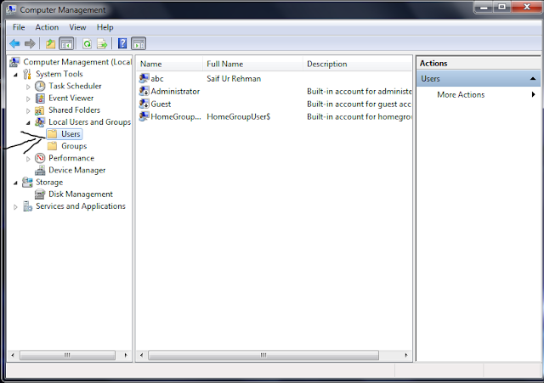
Task: Select Computer Management (Local) root node
Action: [77, 62]
